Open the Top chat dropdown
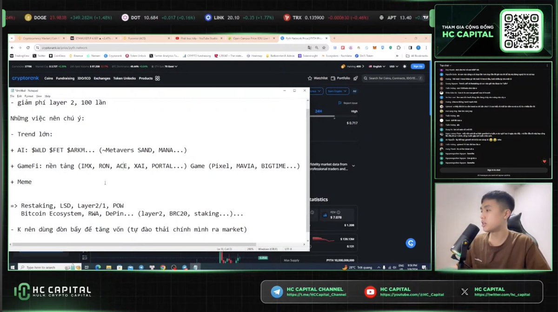The height and width of the screenshot is (312, 558). pos(445,66)
